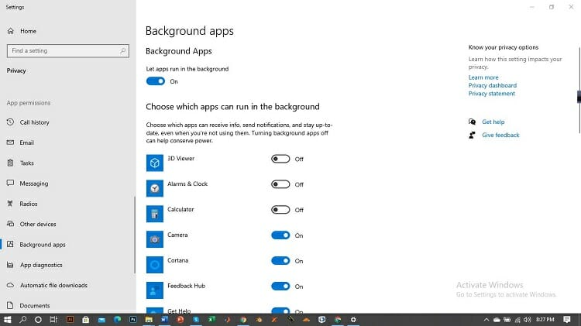
Task: Open Messaging permissions page
Action: click(34, 184)
